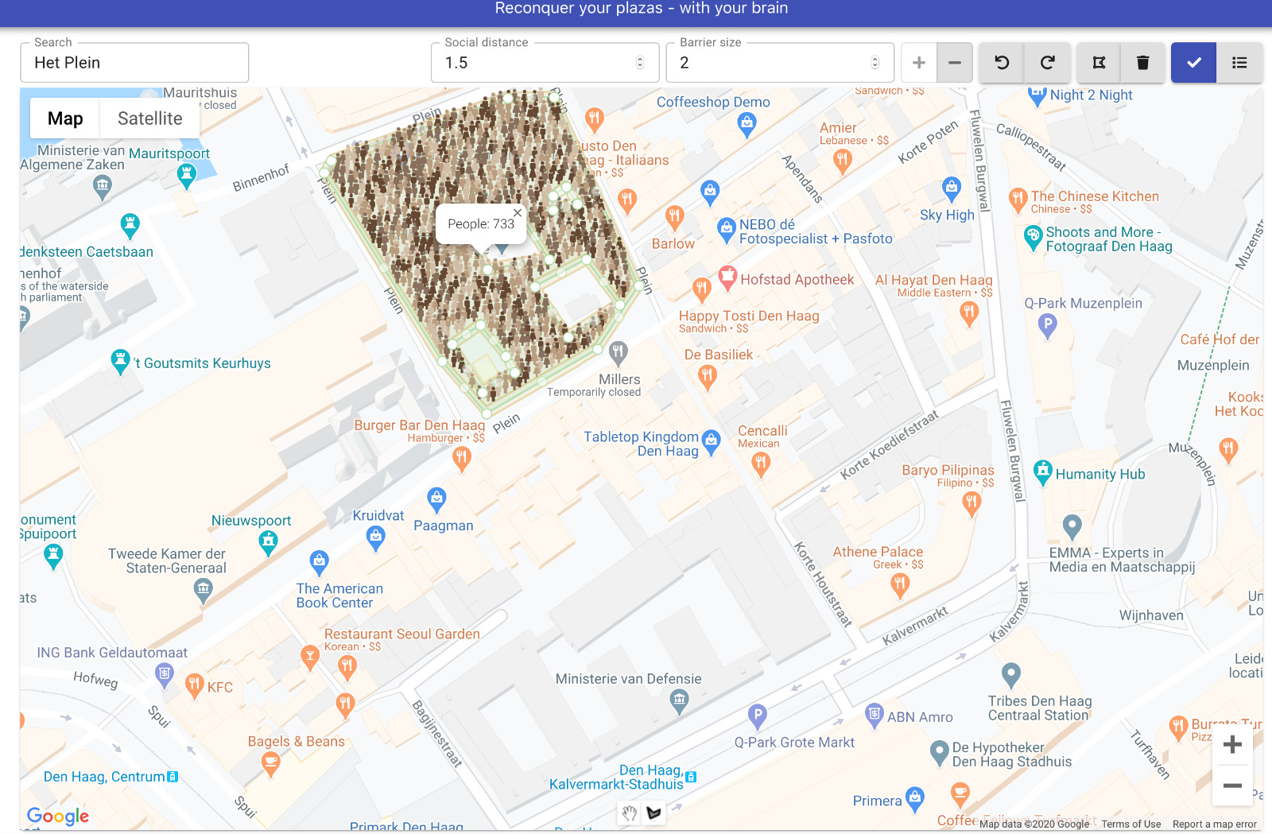
Task: Confirm the plaza with checkmark button
Action: coord(1192,62)
